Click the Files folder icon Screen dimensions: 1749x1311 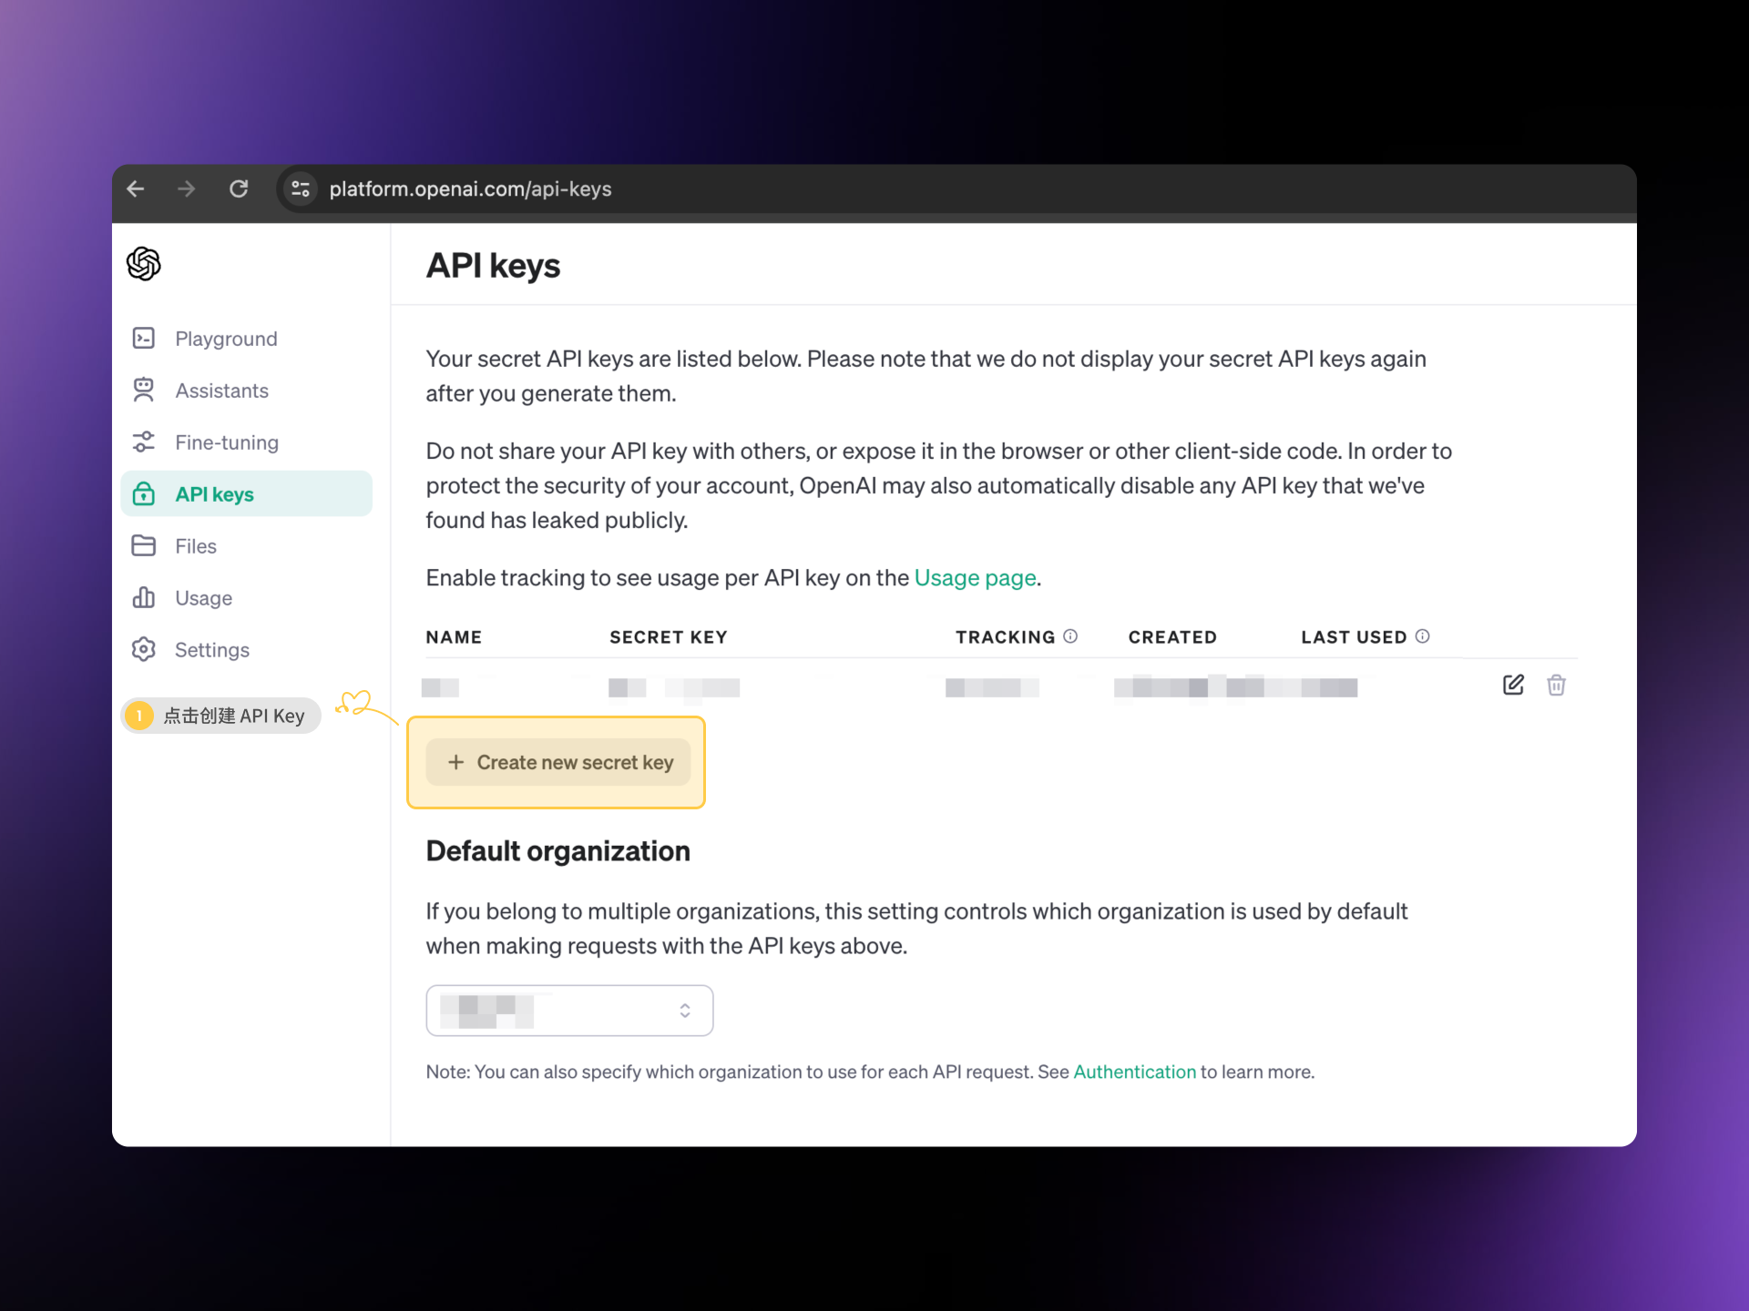(144, 546)
